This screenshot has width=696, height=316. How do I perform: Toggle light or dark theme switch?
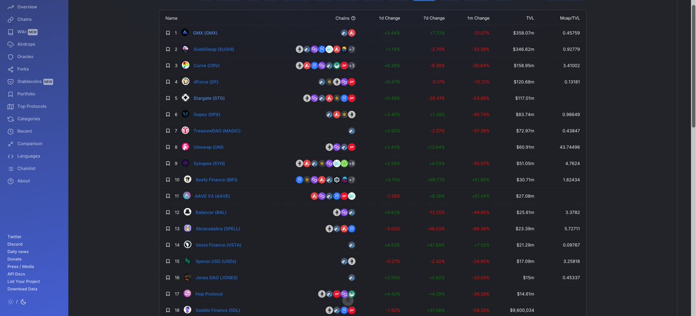pyautogui.click(x=17, y=302)
